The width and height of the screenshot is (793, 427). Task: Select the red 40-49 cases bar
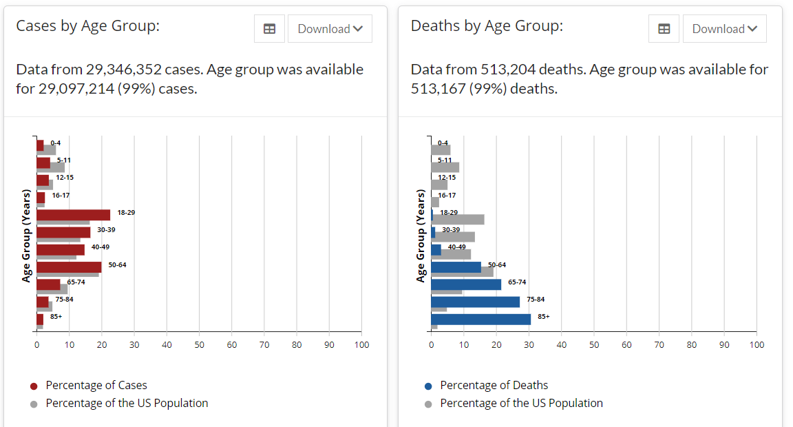pos(61,249)
